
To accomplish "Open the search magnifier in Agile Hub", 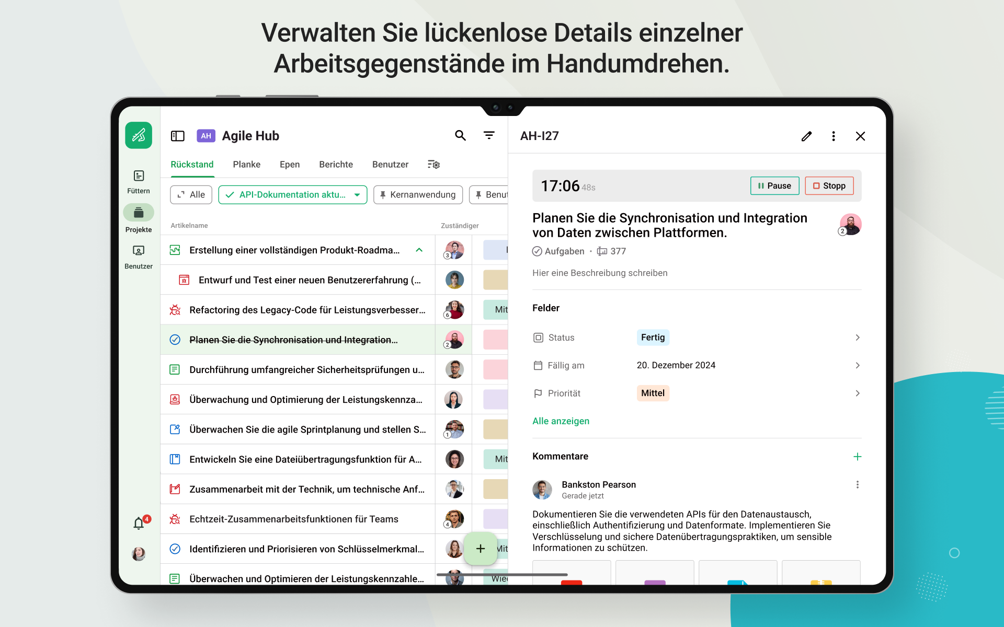I will (460, 136).
